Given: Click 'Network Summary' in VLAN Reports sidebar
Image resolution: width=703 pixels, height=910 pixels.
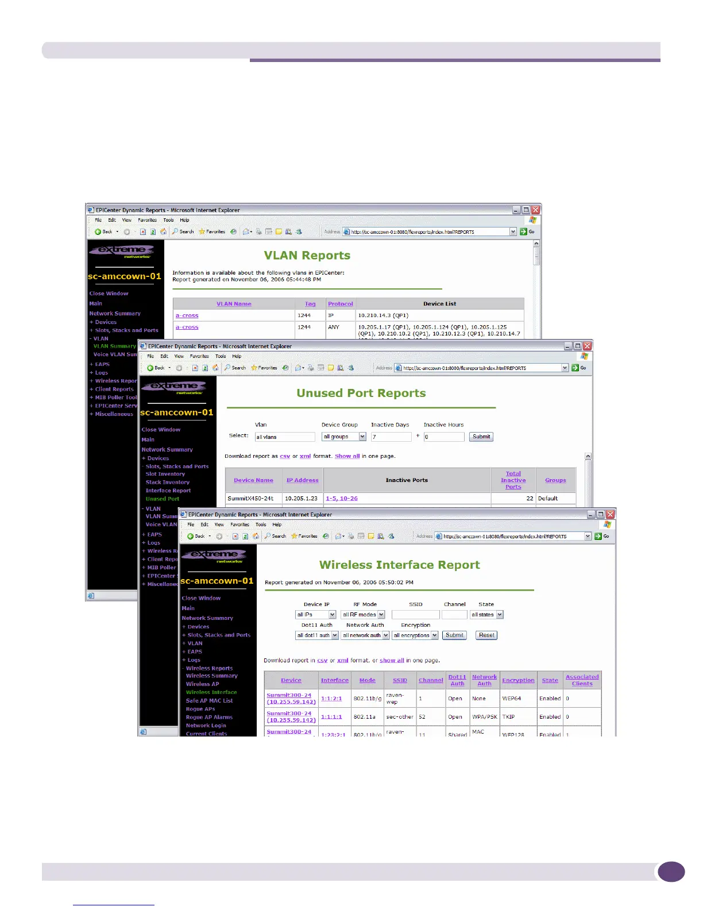Looking at the screenshot, I should coord(115,314).
